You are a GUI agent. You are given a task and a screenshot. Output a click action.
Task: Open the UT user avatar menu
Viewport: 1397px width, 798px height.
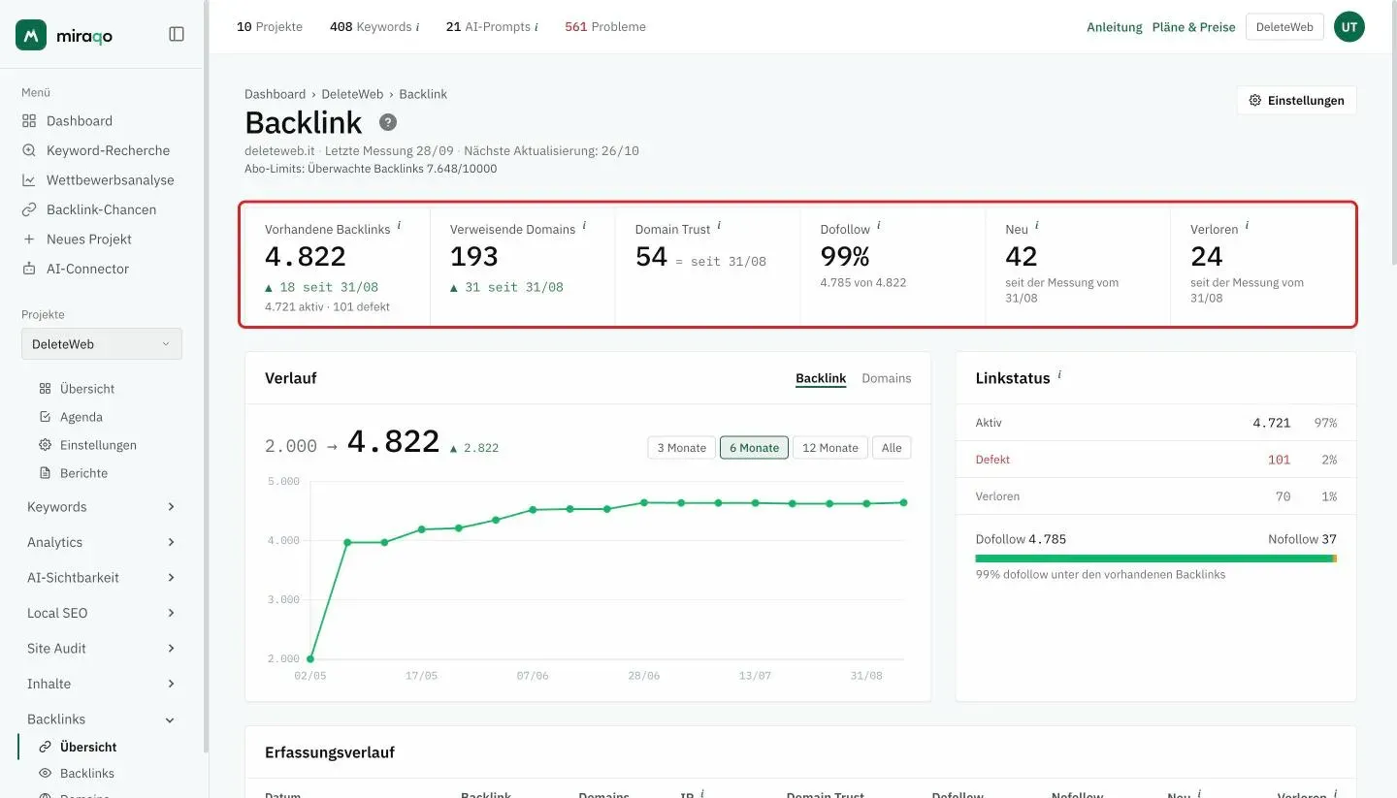[1348, 27]
